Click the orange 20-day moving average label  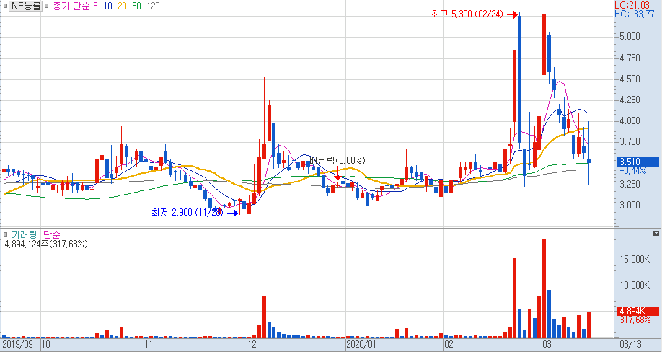pos(122,6)
